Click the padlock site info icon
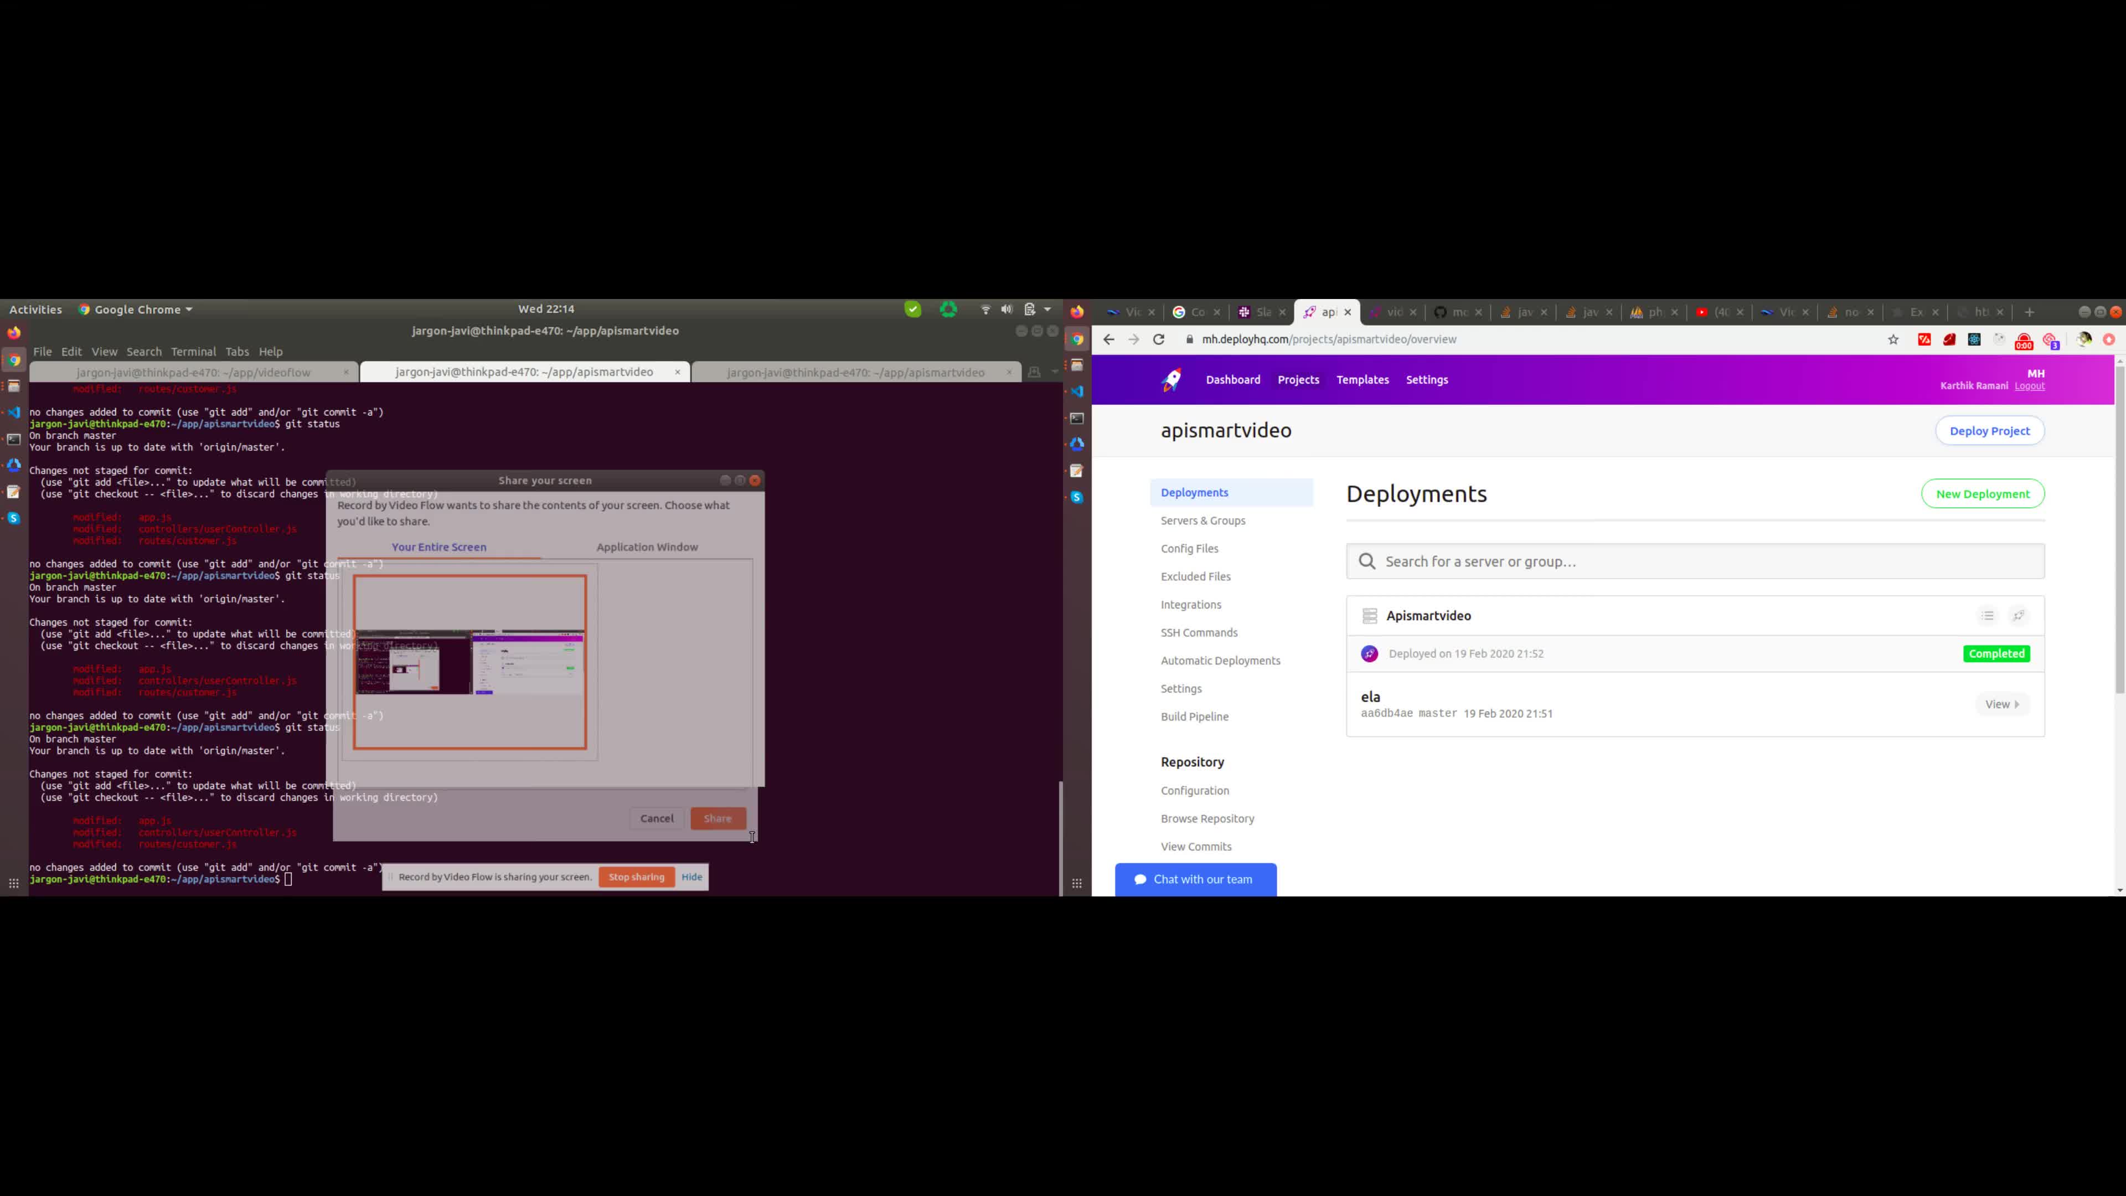The image size is (2126, 1196). [1189, 339]
